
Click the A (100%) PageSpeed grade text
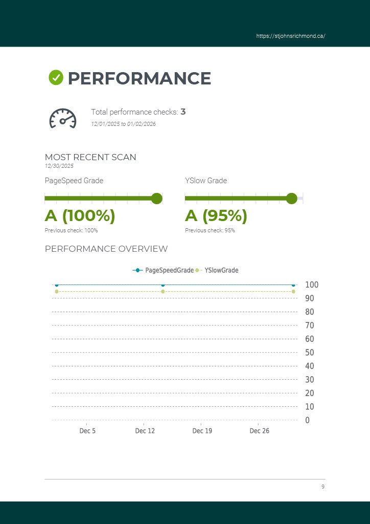80,216
